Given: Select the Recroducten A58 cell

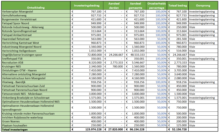Looking at the screenshot, I should click(x=12, y=63).
